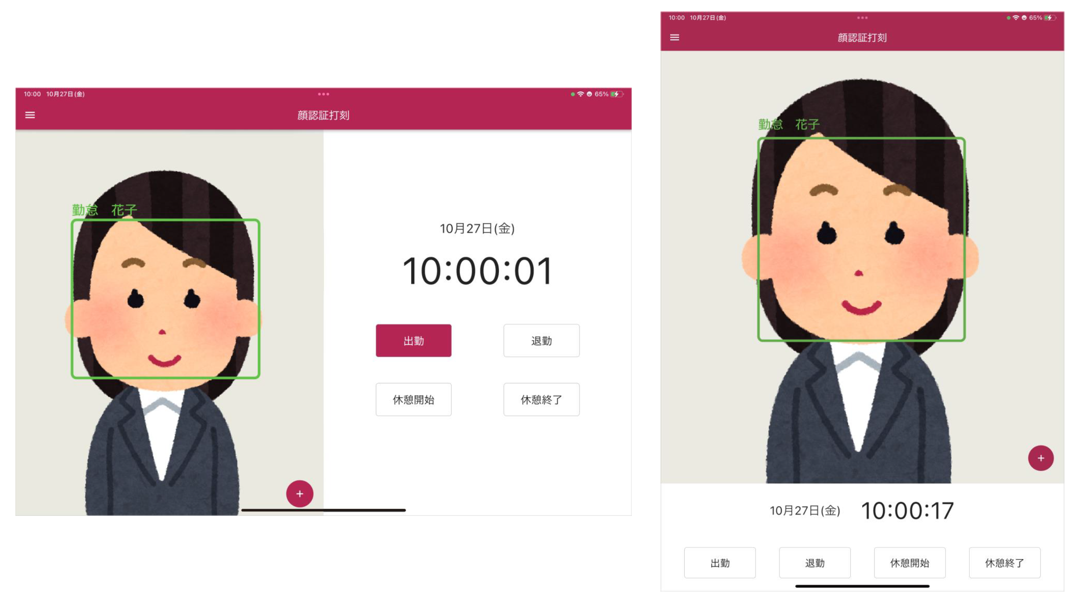
Task: Tap the three-dot multitasking indicator in landscape view
Action: 323,94
